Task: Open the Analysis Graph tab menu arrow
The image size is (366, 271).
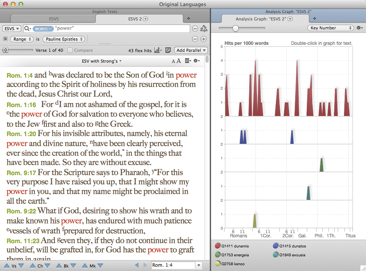Action: pyautogui.click(x=290, y=19)
